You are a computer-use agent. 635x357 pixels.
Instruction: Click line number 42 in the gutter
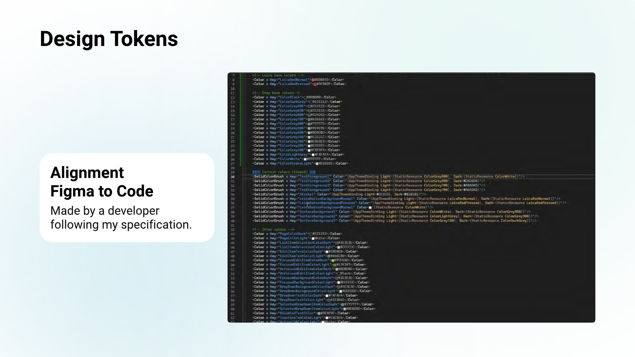pyautogui.click(x=233, y=230)
